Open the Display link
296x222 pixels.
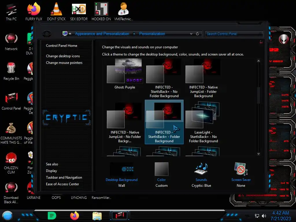(51, 171)
